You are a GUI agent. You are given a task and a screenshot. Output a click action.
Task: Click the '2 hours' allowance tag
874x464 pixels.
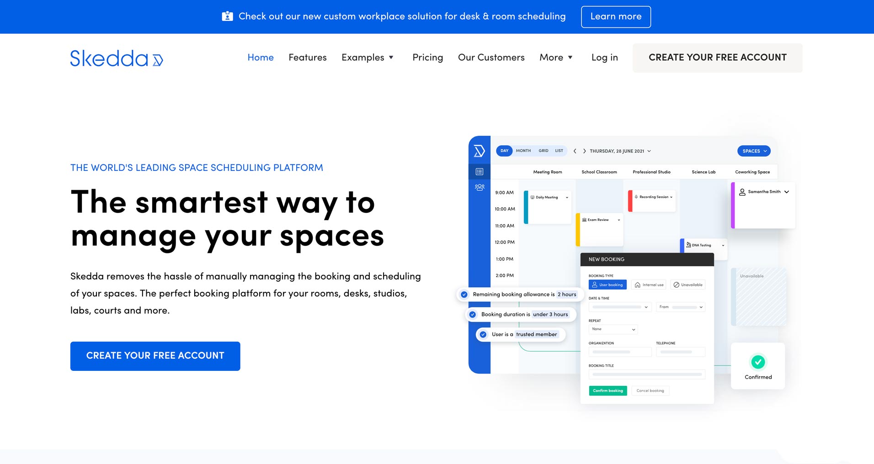[567, 295]
